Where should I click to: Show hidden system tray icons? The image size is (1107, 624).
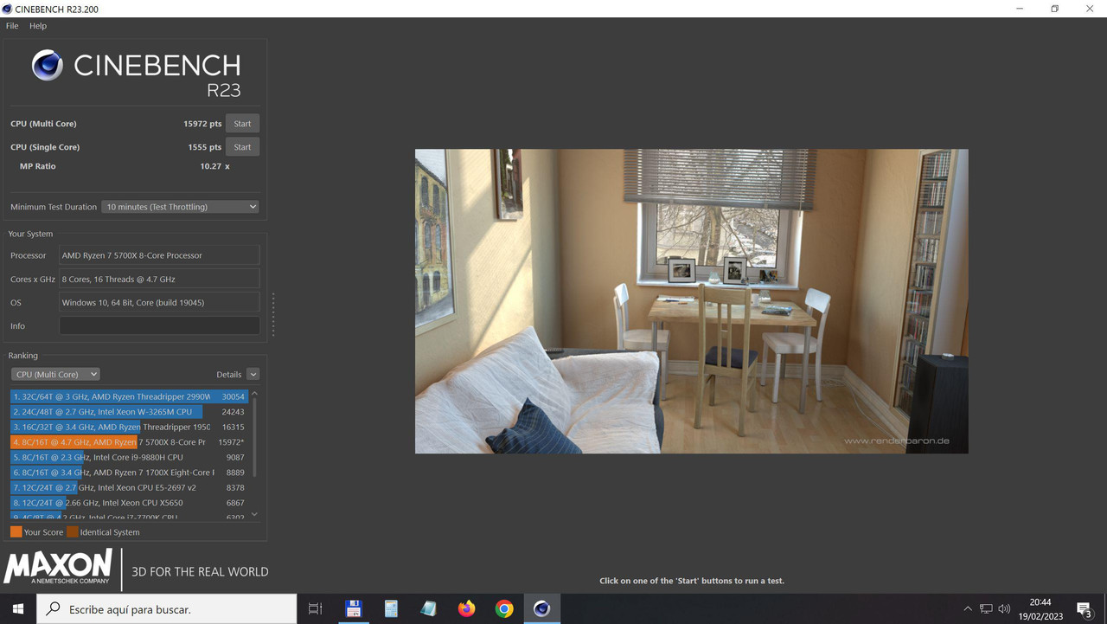pos(968,609)
